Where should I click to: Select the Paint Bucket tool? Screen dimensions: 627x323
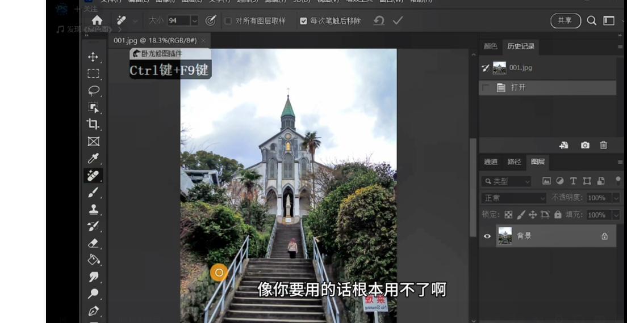click(93, 260)
